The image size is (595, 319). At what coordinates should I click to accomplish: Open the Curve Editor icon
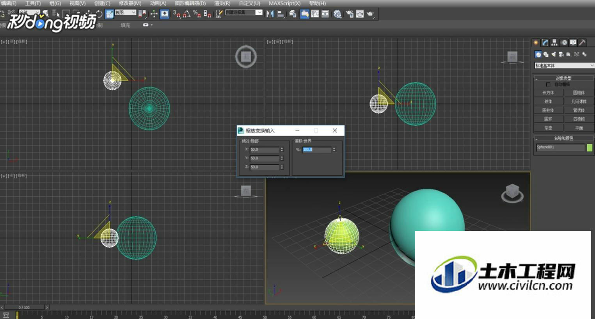coord(315,14)
